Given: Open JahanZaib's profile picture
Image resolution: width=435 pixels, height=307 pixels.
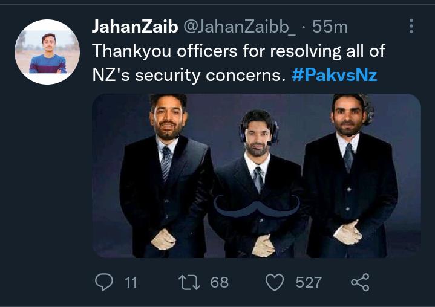Looking at the screenshot, I should (x=47, y=52).
